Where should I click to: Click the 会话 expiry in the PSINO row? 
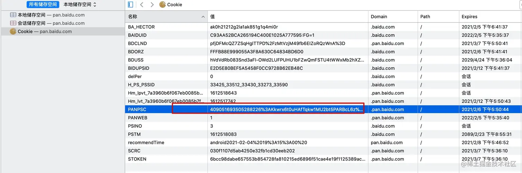466,126
